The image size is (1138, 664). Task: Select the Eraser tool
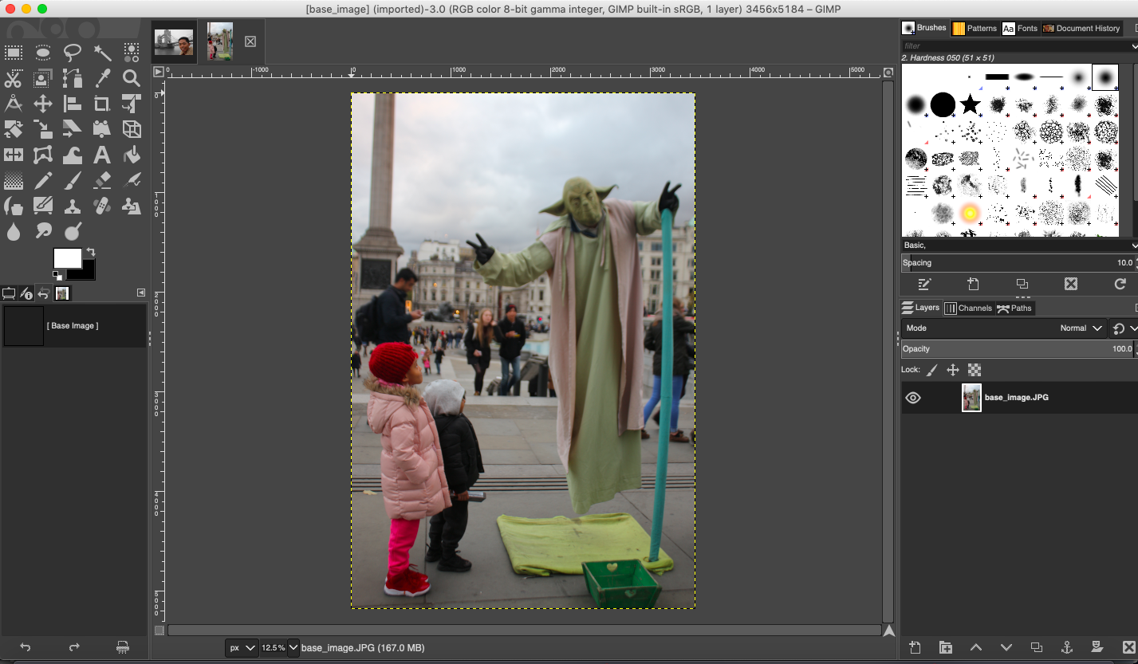click(x=102, y=181)
